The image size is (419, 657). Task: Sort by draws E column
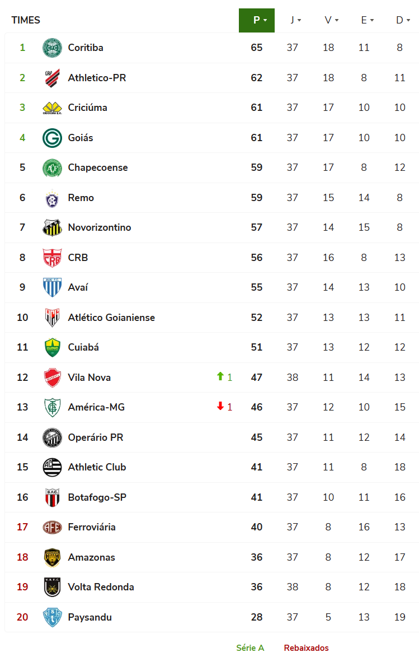point(367,20)
